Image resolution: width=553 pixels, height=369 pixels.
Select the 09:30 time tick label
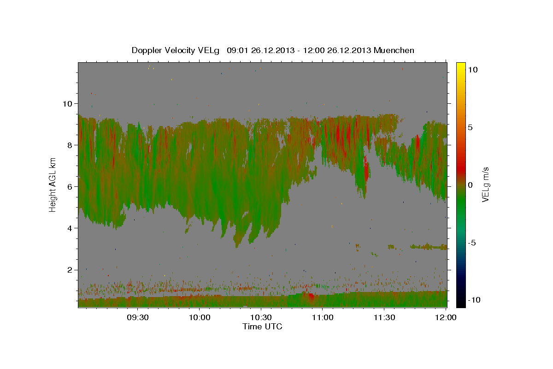tap(137, 318)
